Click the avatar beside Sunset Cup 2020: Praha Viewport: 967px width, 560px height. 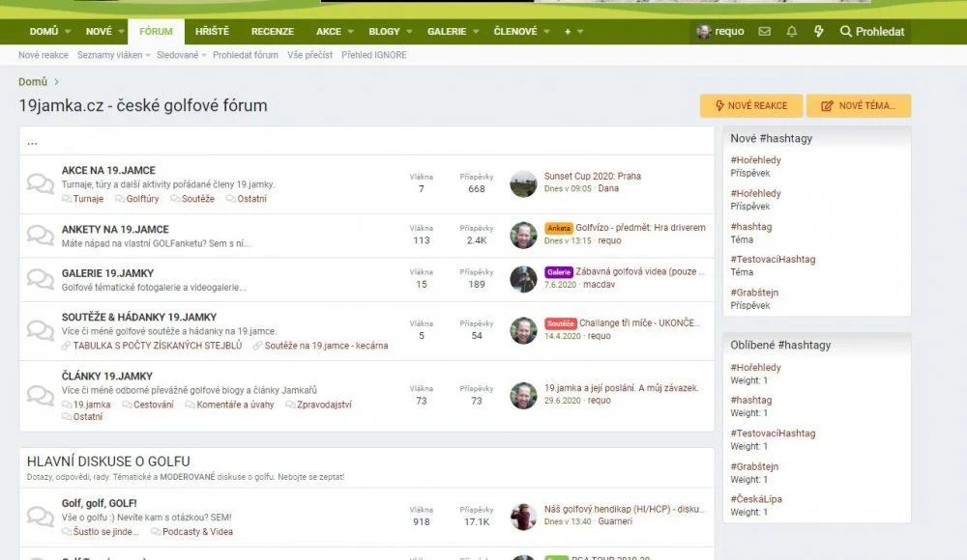523,183
